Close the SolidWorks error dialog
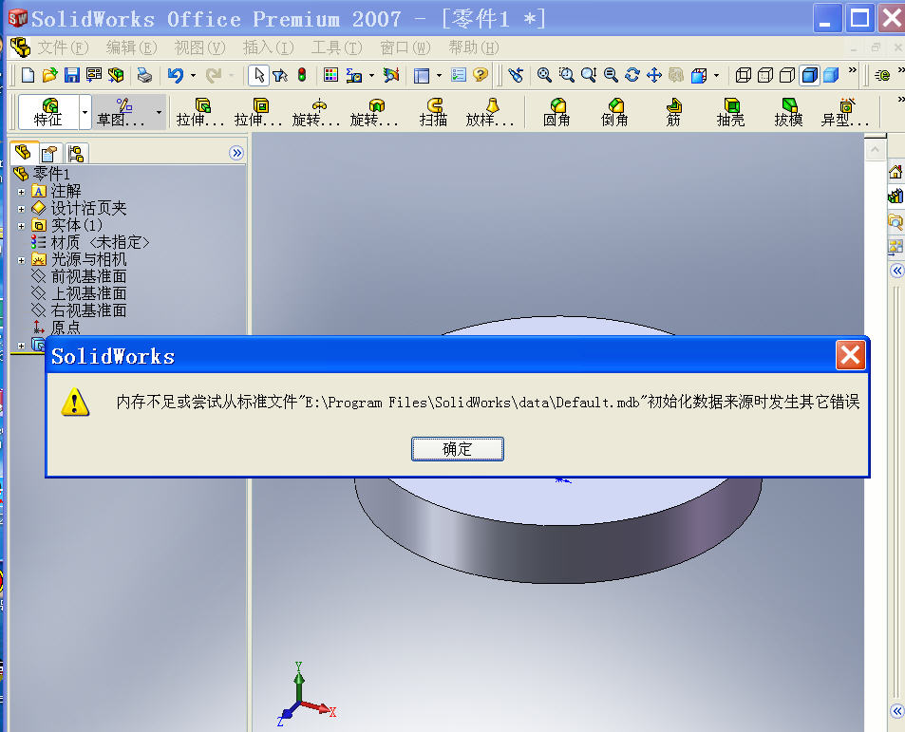This screenshot has height=732, width=905. pos(850,355)
